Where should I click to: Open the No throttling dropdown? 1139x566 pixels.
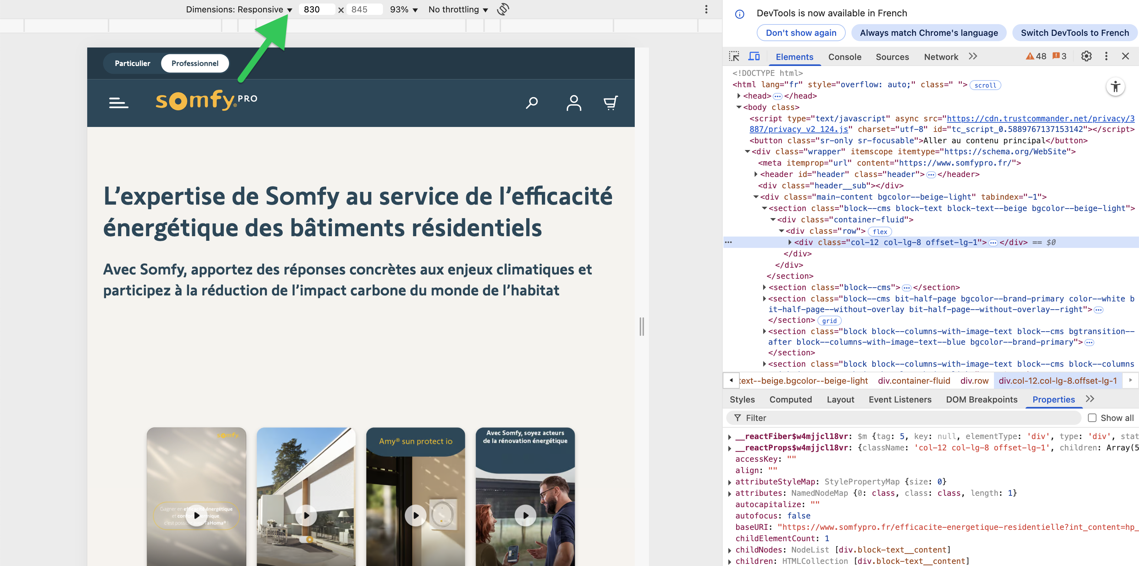coord(458,9)
